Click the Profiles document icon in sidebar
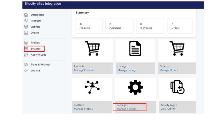Image resolution: width=214 pixels, height=125 pixels. tap(26, 42)
